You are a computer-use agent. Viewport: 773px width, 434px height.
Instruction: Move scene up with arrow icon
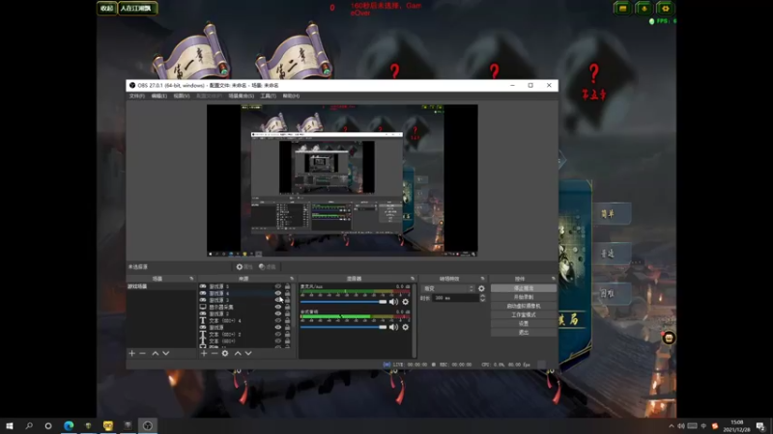click(156, 353)
